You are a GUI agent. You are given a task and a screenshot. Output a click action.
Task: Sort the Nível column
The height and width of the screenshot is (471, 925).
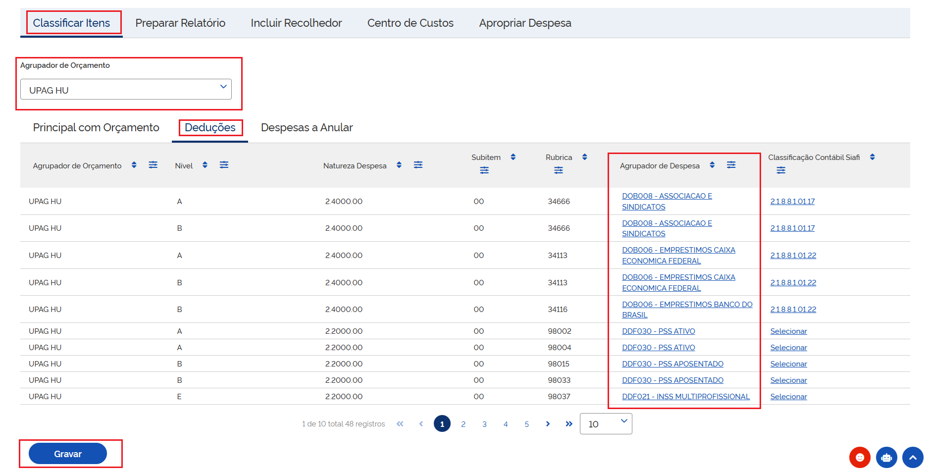point(205,165)
